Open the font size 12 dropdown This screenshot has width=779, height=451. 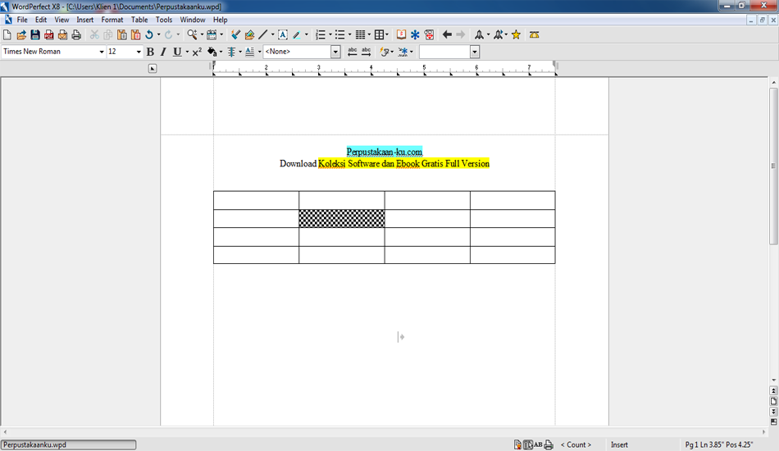(x=139, y=52)
